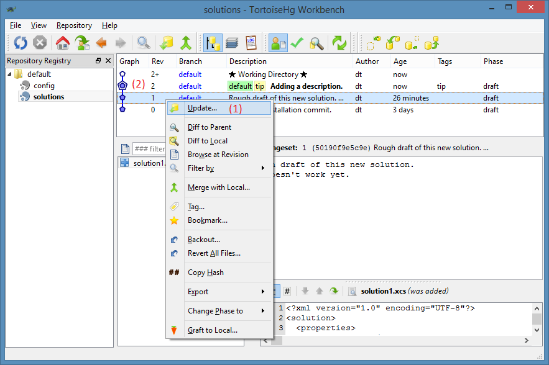
Task: Expand the Export submenu
Action: (x=219, y=292)
